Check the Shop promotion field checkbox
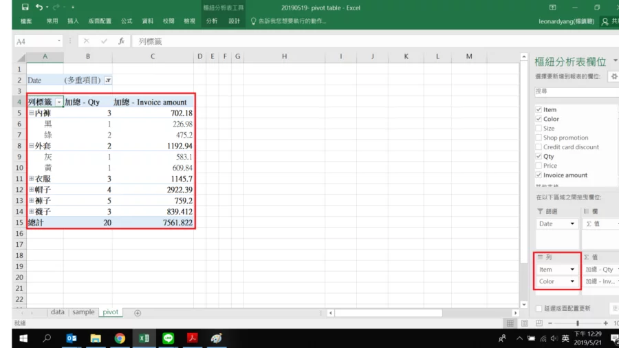Image resolution: width=619 pixels, height=348 pixels. 539,138
